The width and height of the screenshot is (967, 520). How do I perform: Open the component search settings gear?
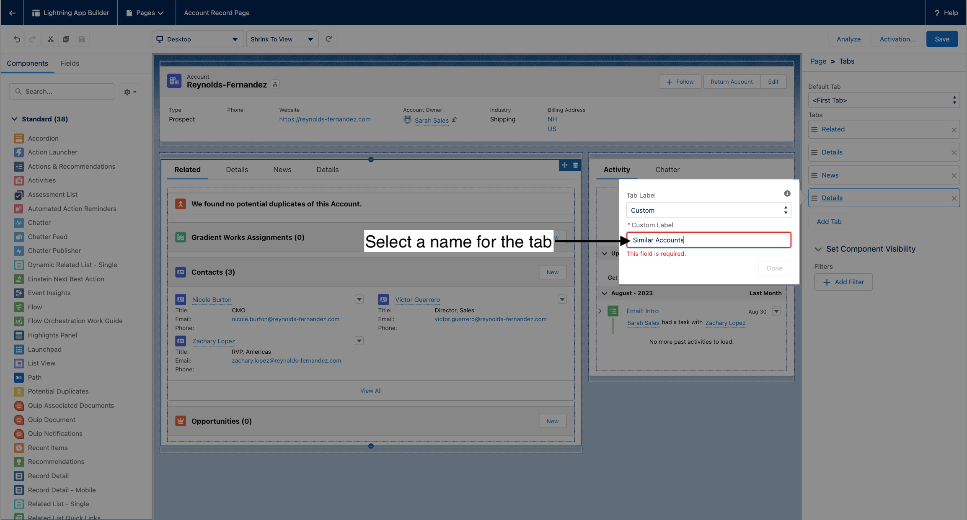pyautogui.click(x=130, y=92)
